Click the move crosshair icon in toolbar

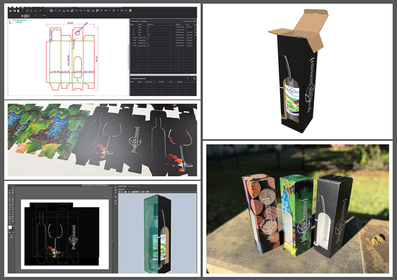coord(77,11)
